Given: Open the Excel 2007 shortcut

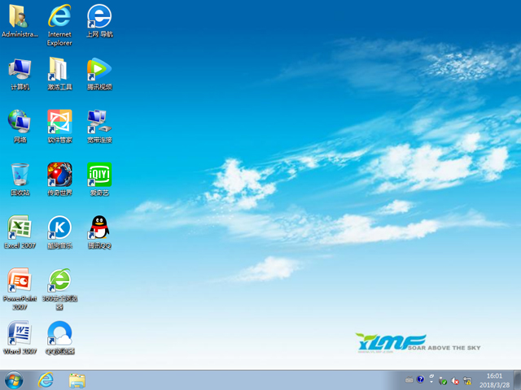Looking at the screenshot, I should (20, 227).
